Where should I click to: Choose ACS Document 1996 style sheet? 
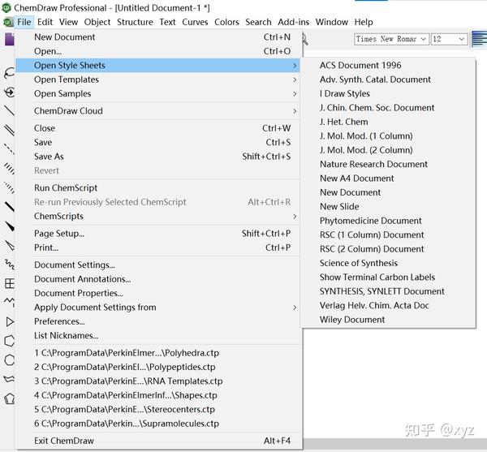360,65
